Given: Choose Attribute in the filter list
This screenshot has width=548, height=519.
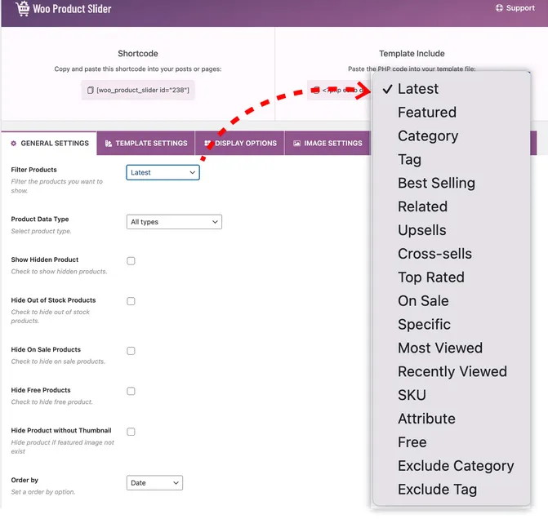Looking at the screenshot, I should (x=452, y=419).
